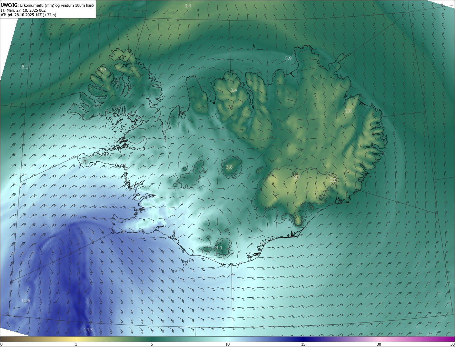The width and height of the screenshot is (455, 347).
Task: Click the 3.3 value over the Westfjords
Action: (103, 70)
